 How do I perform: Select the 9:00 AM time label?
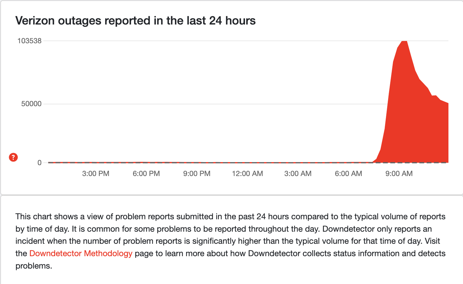click(399, 174)
